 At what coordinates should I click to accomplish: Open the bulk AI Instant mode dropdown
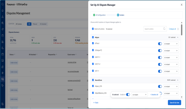pyautogui.click(x=140, y=95)
